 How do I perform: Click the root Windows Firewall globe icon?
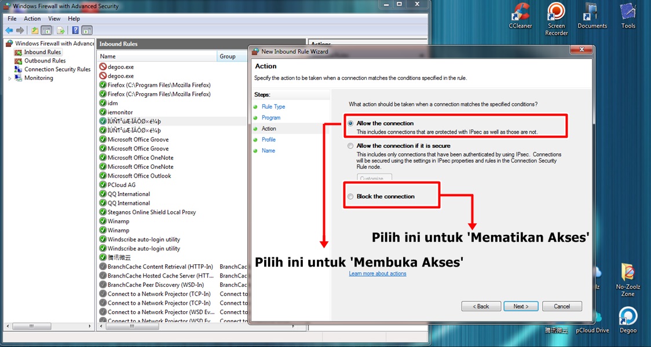click(9, 43)
